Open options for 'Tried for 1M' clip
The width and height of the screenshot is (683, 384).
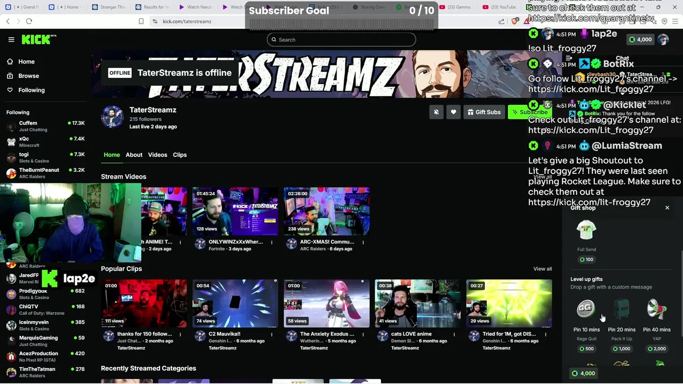545,334
